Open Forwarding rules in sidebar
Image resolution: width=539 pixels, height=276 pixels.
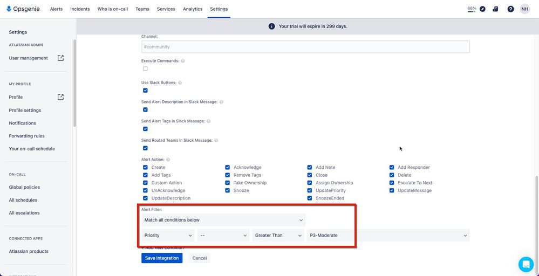click(x=27, y=136)
